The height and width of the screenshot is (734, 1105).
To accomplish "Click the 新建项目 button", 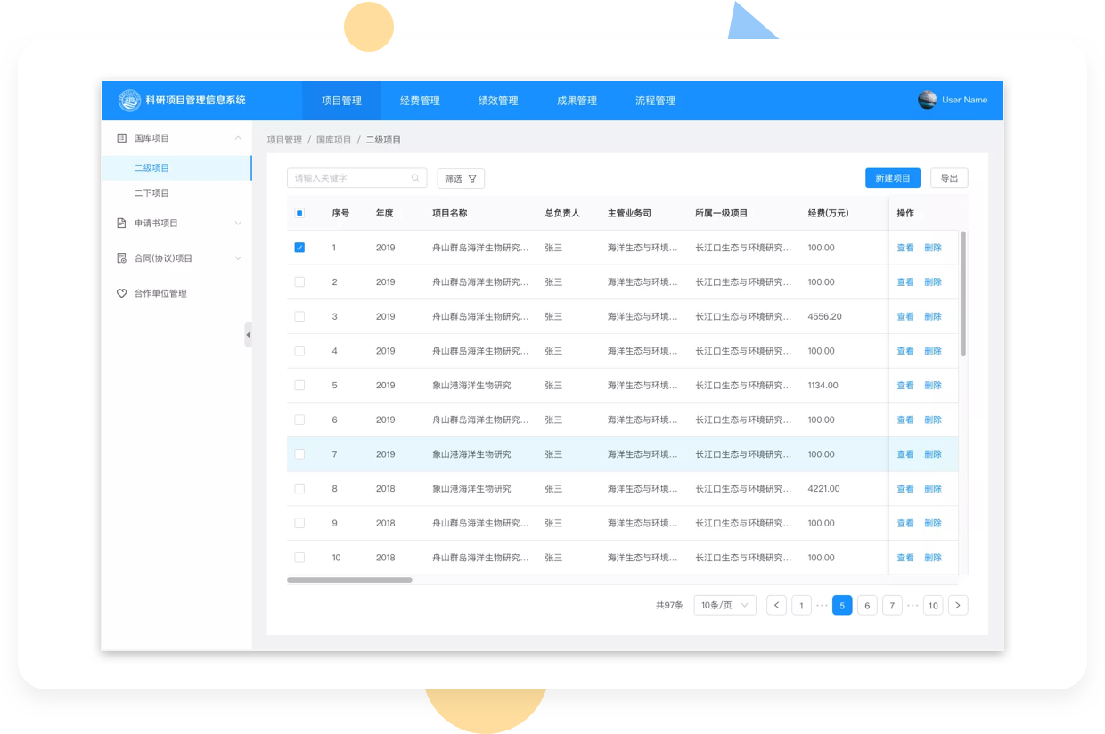I will click(892, 178).
